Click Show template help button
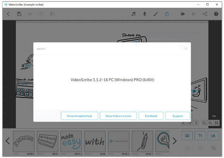 [x=80, y=116]
